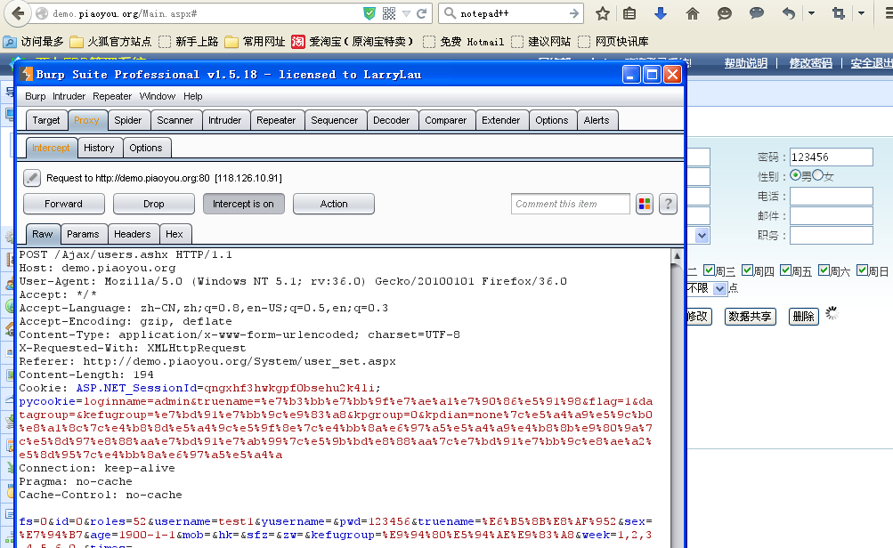Click the smiley face toolbar icon

click(x=725, y=13)
